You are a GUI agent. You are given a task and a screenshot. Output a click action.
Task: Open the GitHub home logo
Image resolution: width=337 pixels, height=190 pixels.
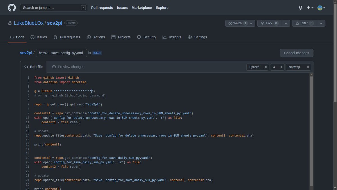pos(12,8)
